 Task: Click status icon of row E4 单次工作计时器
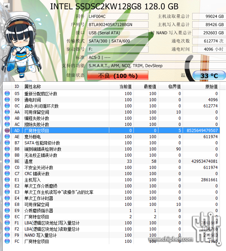pos(7,198)
